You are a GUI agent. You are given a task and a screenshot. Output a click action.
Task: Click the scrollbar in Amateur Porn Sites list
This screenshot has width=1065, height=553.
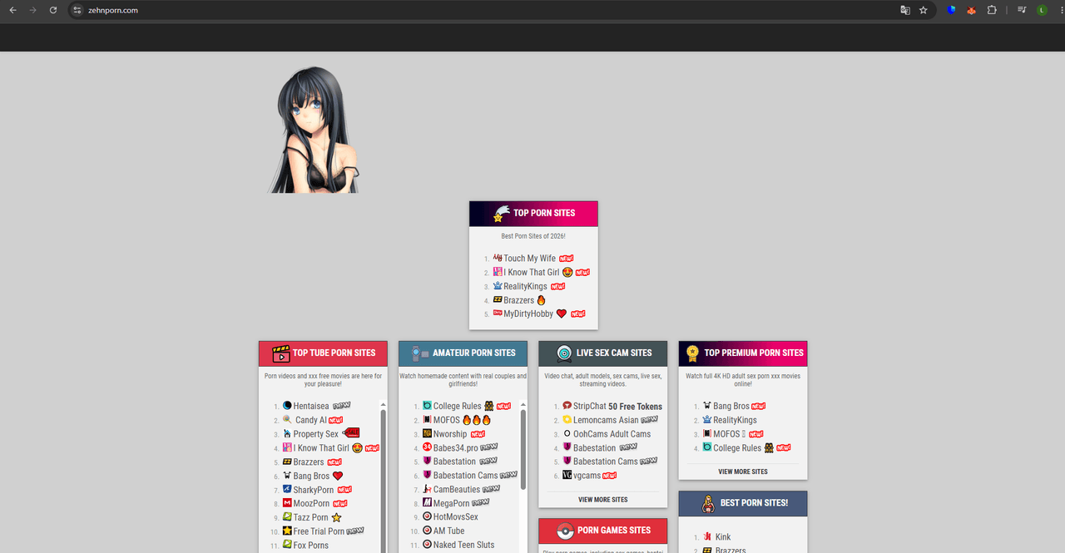tap(523, 449)
